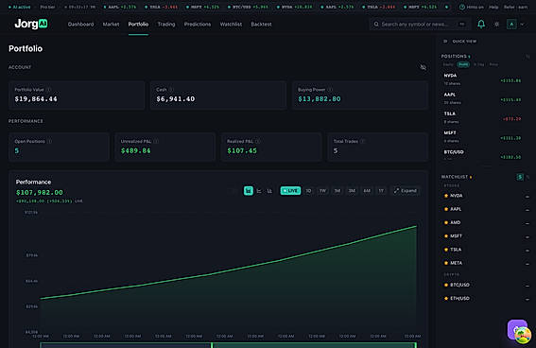
Task: Collapse the Positions section
Action: click(527, 57)
